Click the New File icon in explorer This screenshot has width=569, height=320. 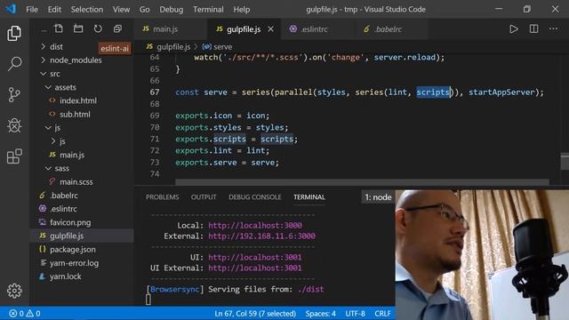pos(59,28)
